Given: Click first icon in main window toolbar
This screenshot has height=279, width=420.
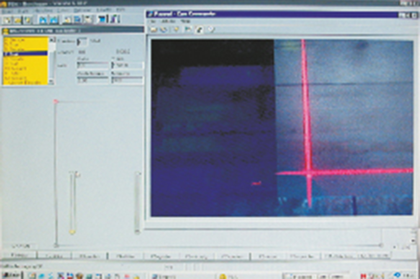Looking at the screenshot, I should [7, 20].
